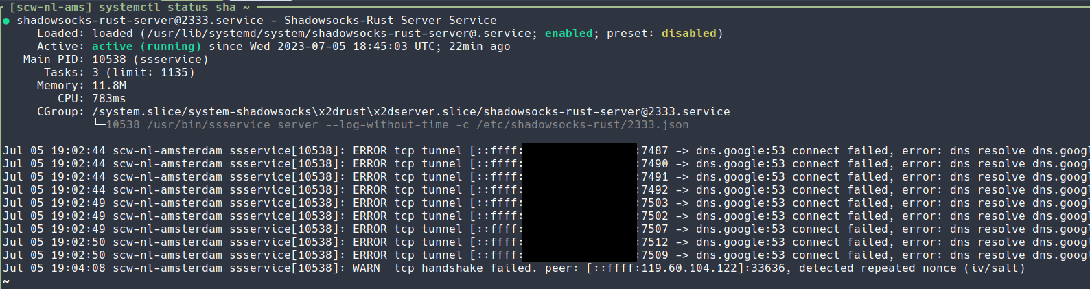Screen dimensions: 1090x289
Task: Click the Memory value 11.8M
Action: click(109, 86)
